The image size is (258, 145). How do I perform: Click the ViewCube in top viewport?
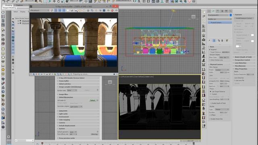click(x=193, y=17)
